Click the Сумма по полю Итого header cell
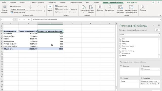The height and width of the screenshot is (91, 162). coord(28,31)
